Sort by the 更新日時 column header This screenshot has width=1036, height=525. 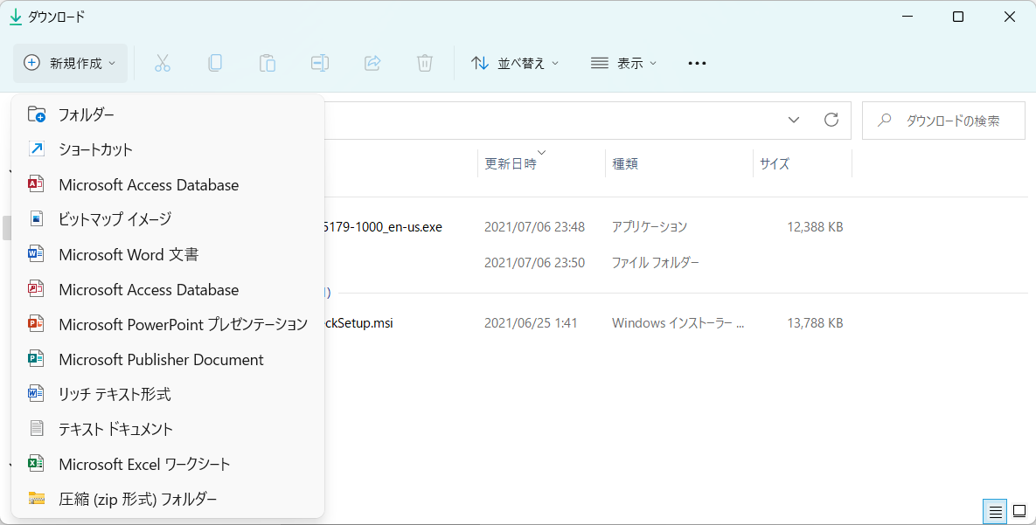(x=541, y=163)
